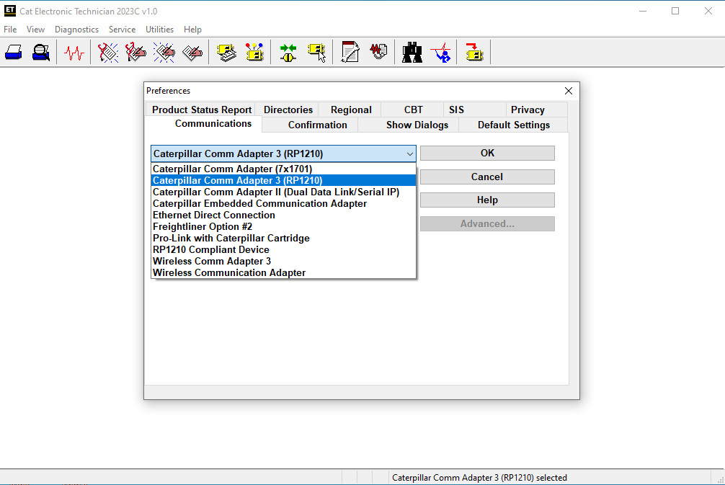Click the binoculars search icon
Image resolution: width=725 pixels, height=485 pixels.
(412, 52)
